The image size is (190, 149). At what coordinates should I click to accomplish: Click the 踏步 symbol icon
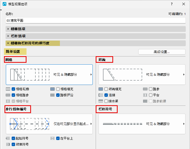click(x=145, y=89)
